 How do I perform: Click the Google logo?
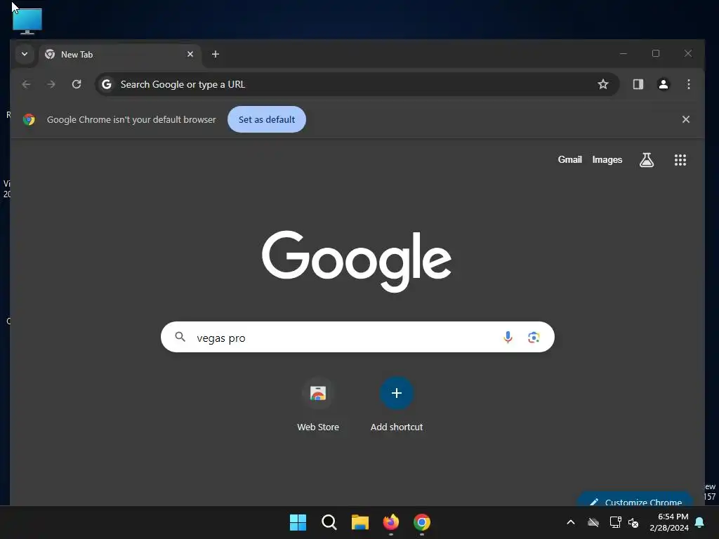(357, 261)
